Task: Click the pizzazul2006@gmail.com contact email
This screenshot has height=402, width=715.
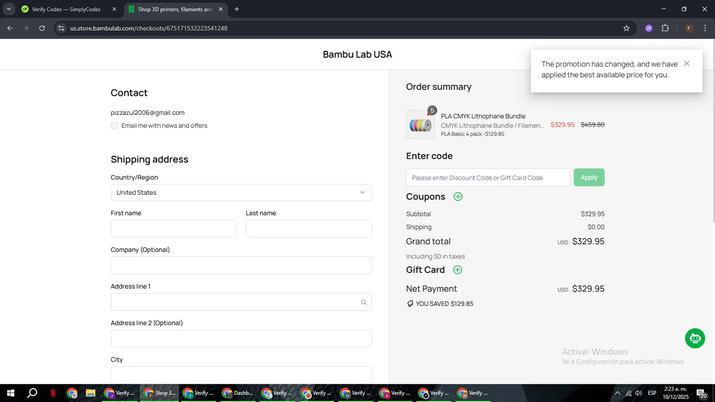Action: (x=148, y=113)
